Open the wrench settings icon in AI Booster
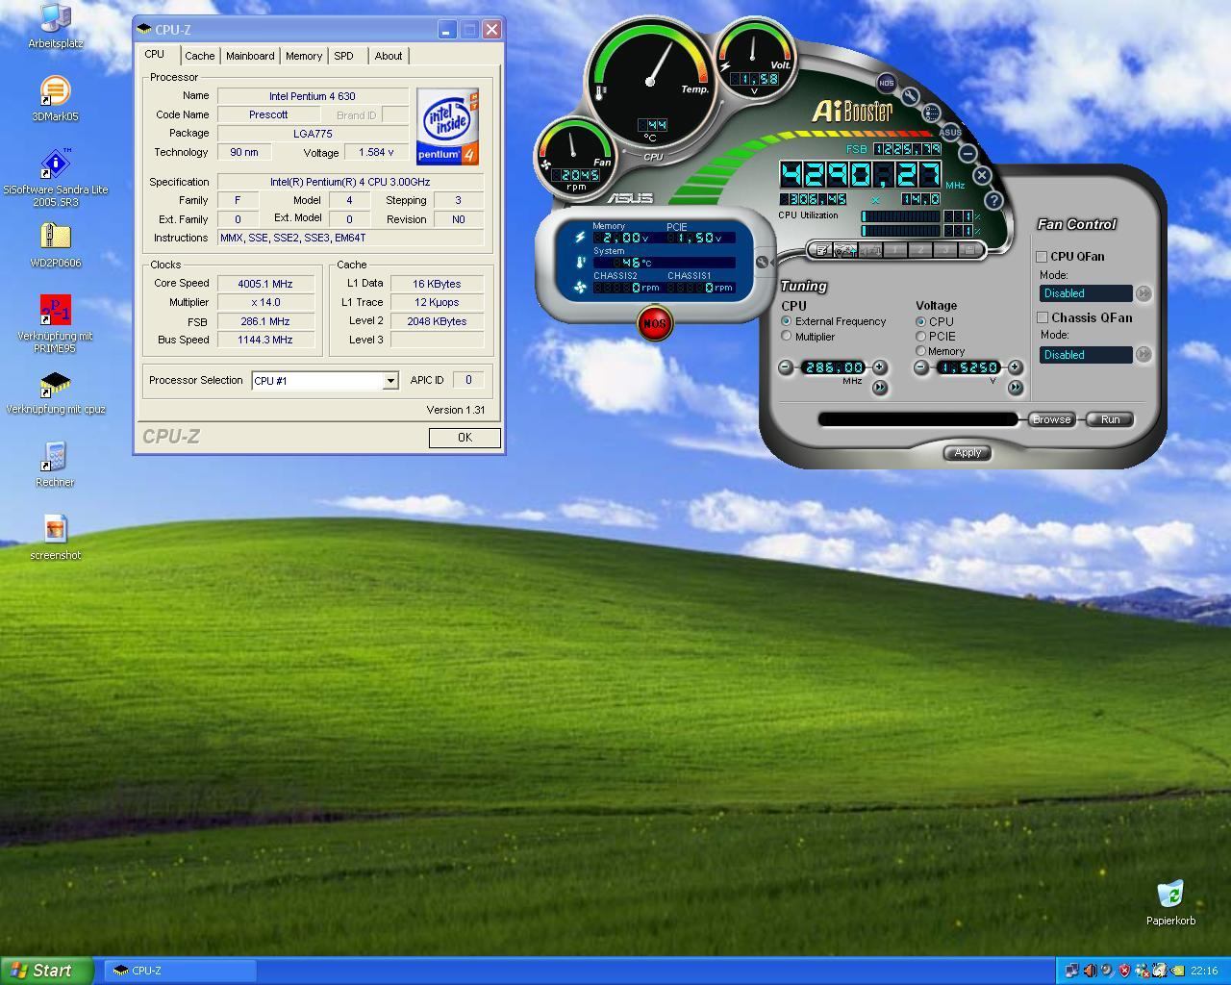Screen dimensions: 1231x985 click(x=910, y=96)
